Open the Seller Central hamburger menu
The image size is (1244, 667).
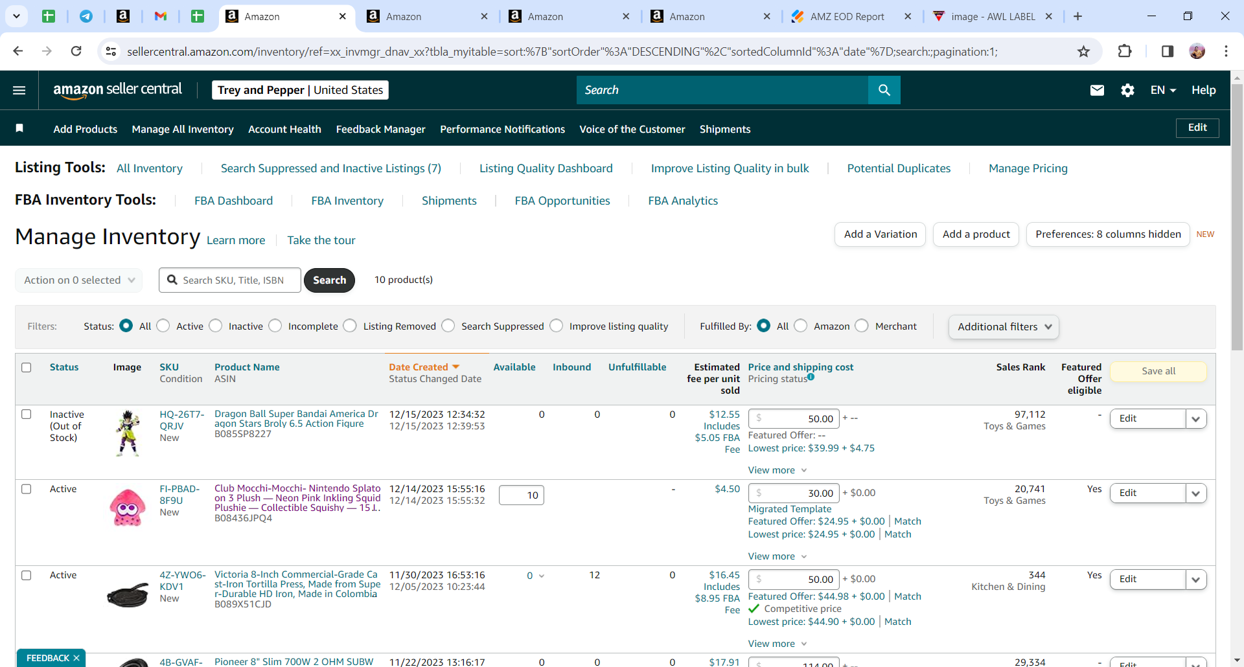point(19,90)
